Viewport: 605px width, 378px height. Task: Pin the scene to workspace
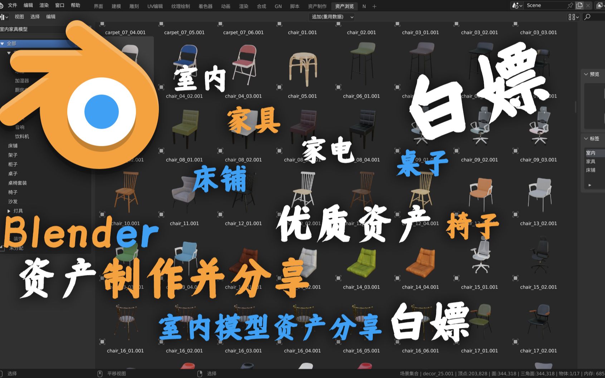[570, 5]
